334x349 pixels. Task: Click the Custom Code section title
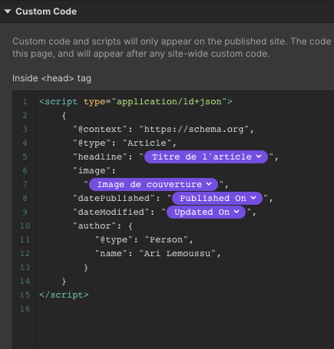point(46,12)
